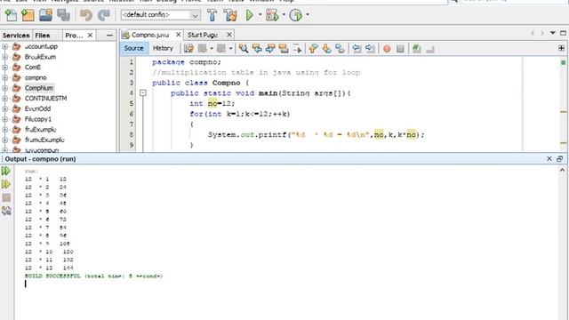Viewport: 569px width, 320px height.
Task: Click the Save All toolbar icon
Action: [x=63, y=15]
